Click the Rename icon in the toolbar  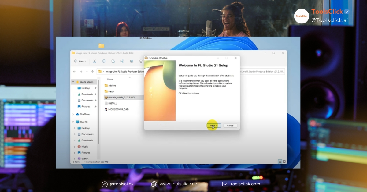tap(122, 61)
